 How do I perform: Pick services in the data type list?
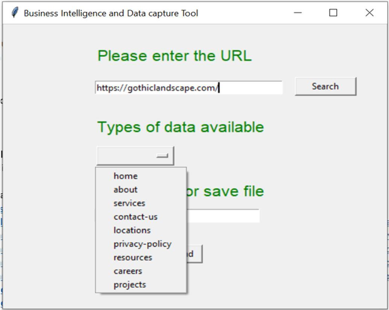point(129,203)
